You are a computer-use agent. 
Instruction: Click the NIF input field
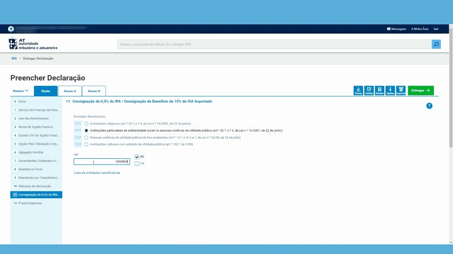point(102,162)
